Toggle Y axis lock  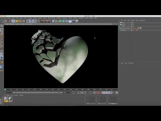pos(32,21)
